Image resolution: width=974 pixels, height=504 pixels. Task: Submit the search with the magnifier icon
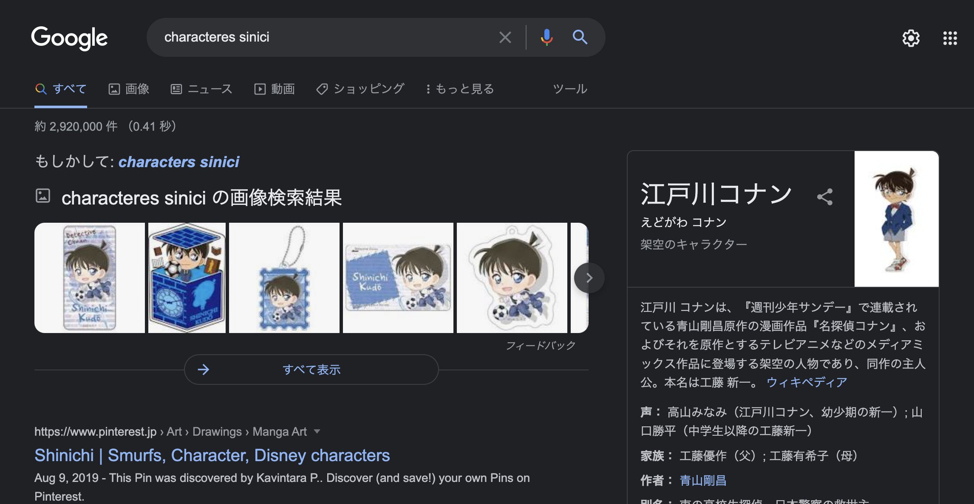[580, 37]
